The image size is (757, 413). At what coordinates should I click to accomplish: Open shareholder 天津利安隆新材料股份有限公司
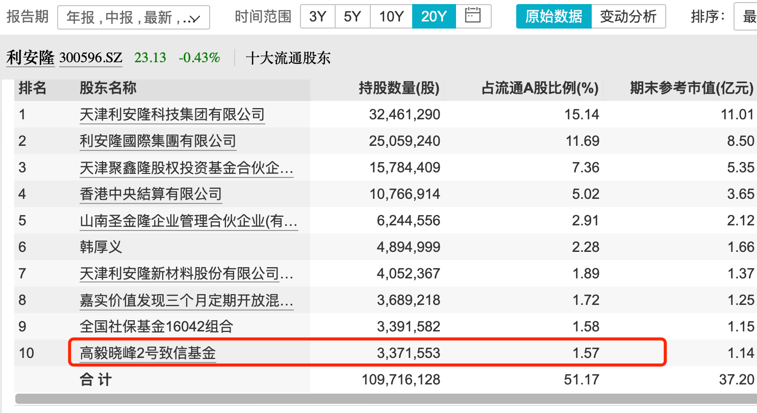(187, 273)
